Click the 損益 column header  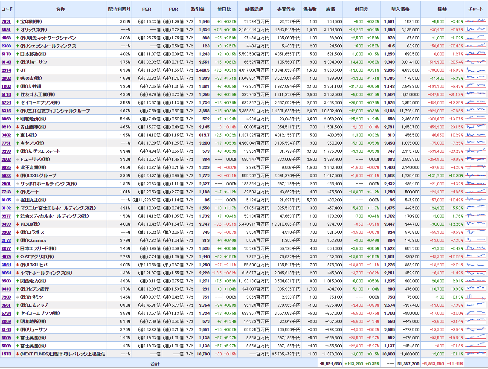(x=442, y=9)
